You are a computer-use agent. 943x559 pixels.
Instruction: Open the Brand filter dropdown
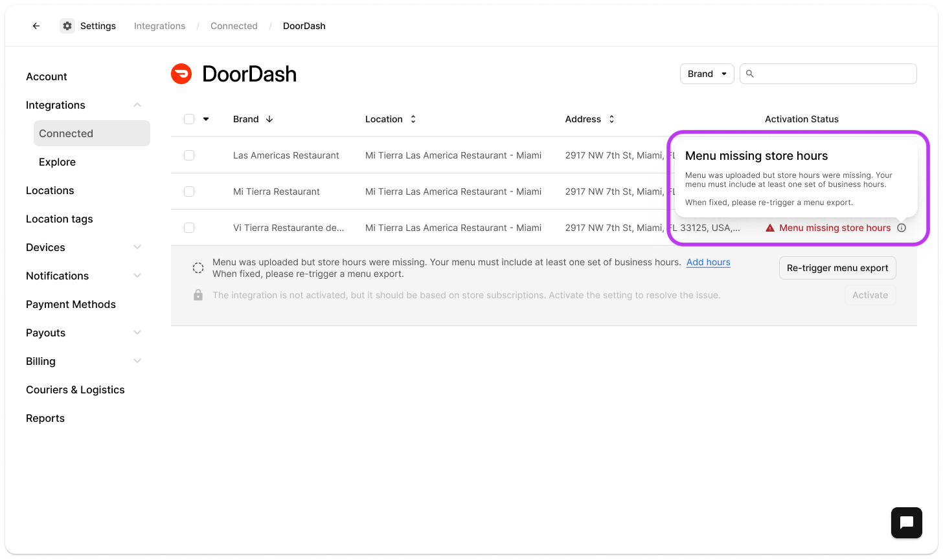point(707,74)
